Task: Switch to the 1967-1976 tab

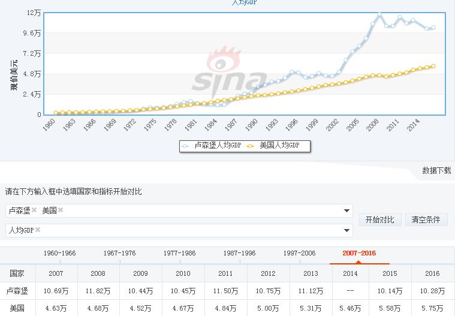Action: click(x=119, y=253)
